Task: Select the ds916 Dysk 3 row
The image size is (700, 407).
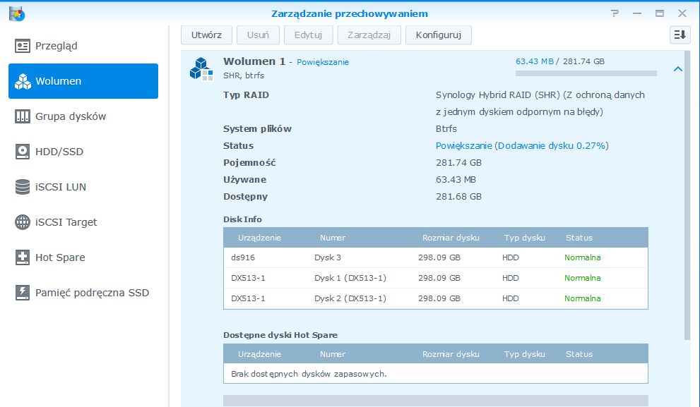Action: (x=436, y=257)
